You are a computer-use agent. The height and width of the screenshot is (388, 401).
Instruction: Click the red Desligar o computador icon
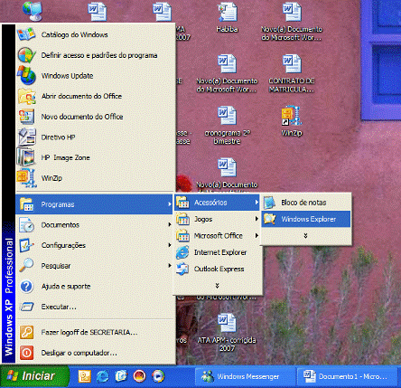click(x=26, y=353)
